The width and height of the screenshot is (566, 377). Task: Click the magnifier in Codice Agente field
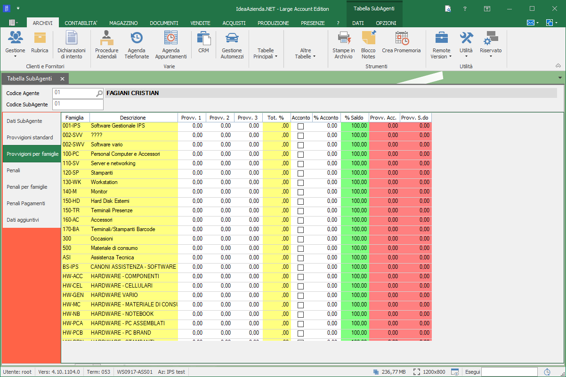point(99,93)
